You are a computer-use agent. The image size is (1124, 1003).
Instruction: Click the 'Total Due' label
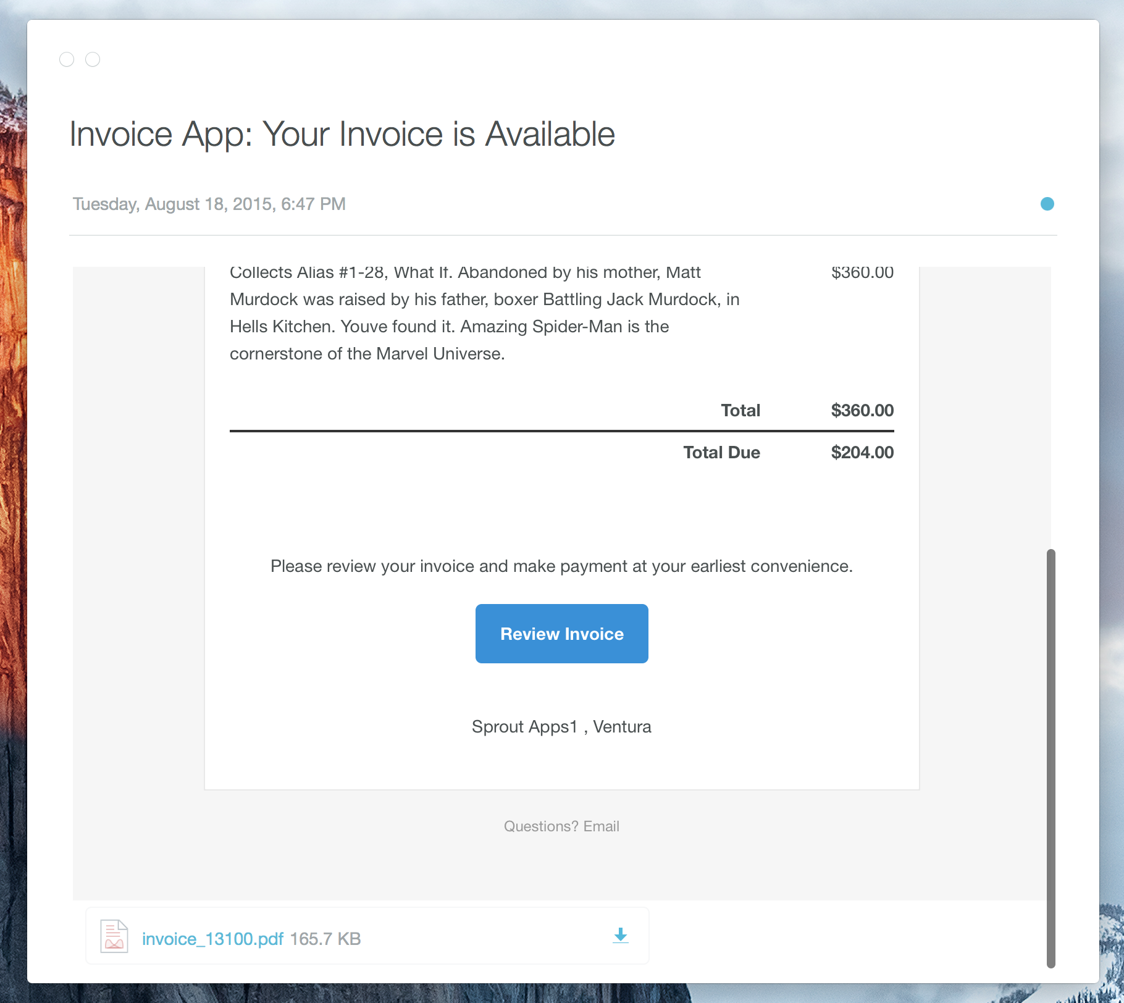point(721,452)
